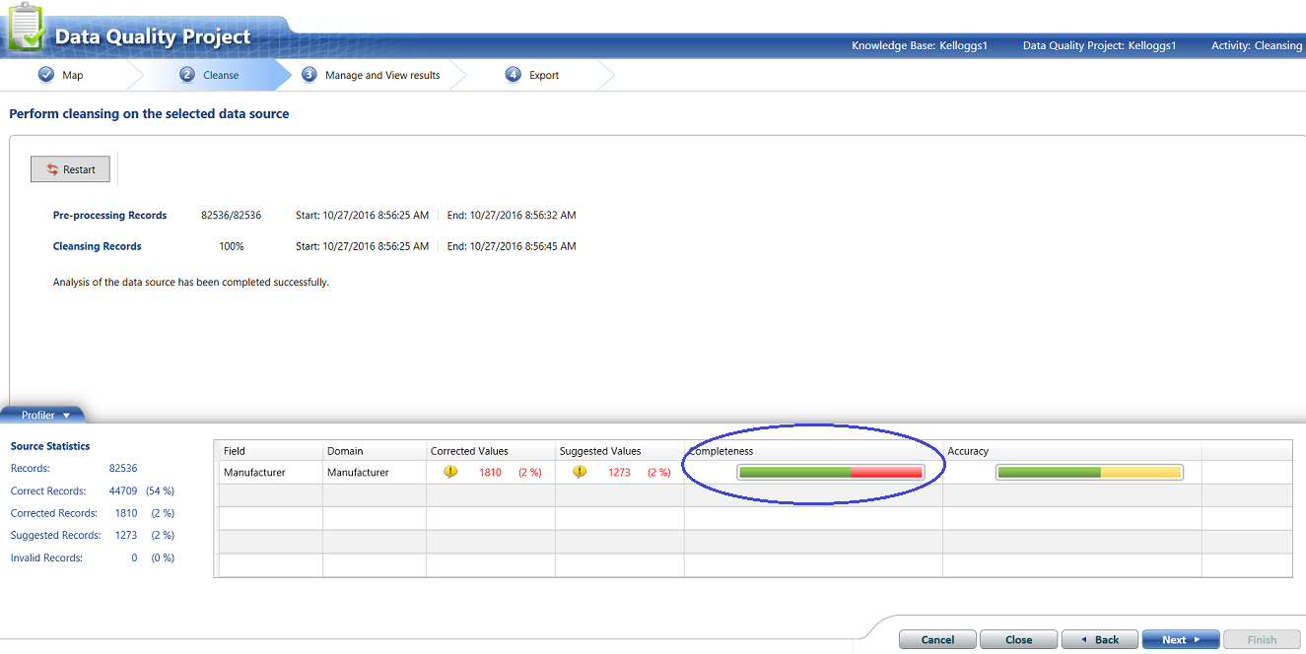Click the warning icon beside corrected value 1810
Viewport: 1306px width, 654px height.
[x=450, y=472]
